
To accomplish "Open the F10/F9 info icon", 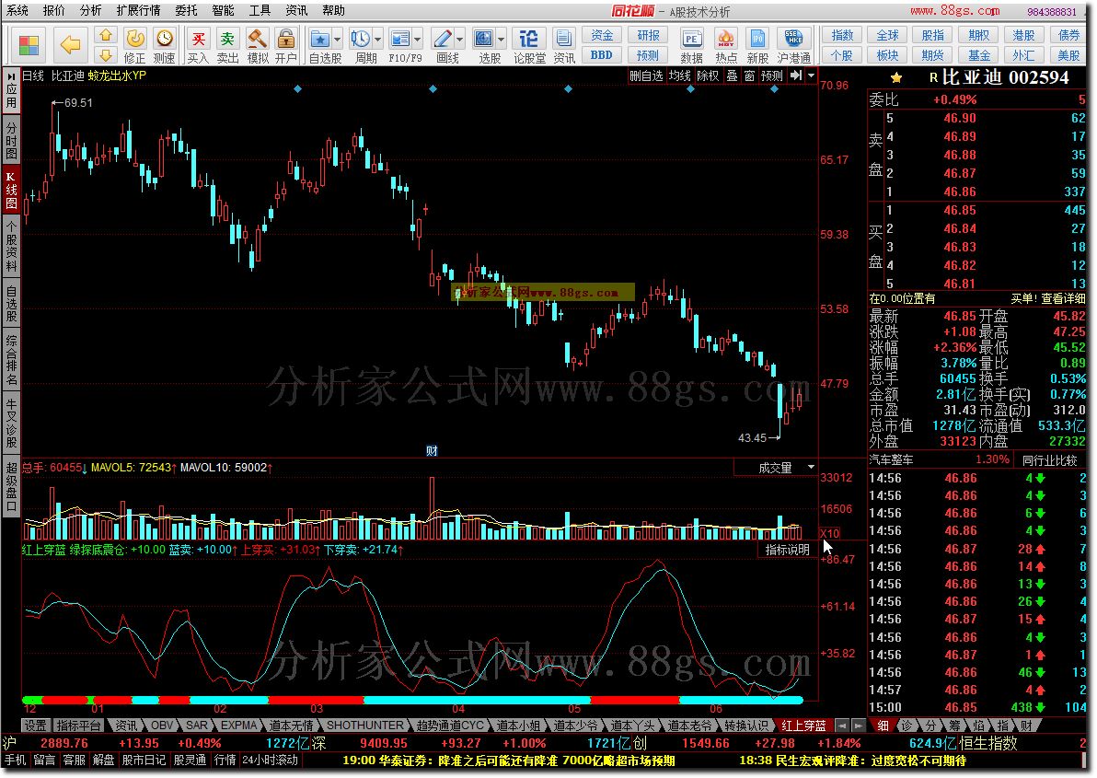I will [400, 39].
